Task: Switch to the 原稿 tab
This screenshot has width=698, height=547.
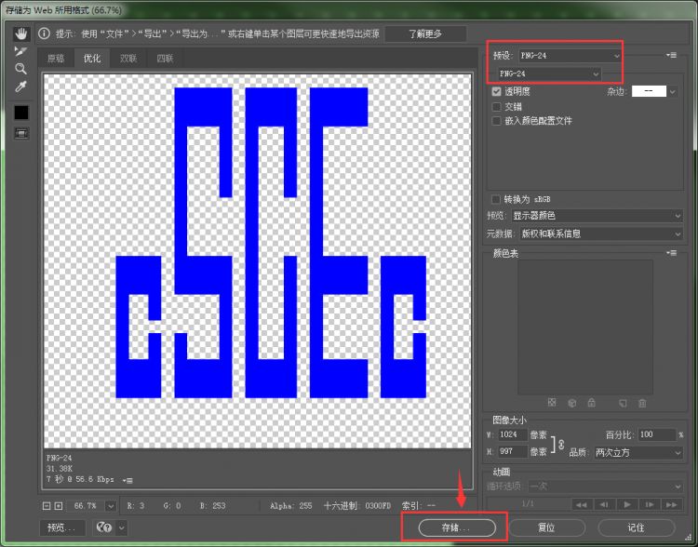Action: pyautogui.click(x=56, y=59)
